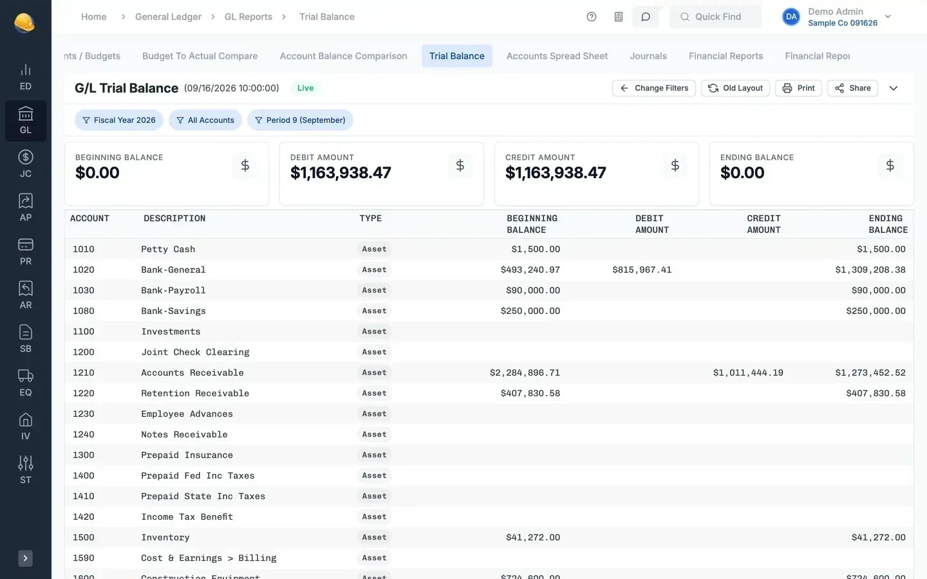Navigate to GL Reports breadcrumb
The image size is (927, 579).
coord(248,17)
